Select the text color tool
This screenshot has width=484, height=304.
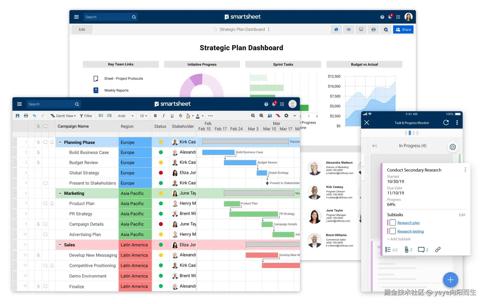click(x=198, y=116)
